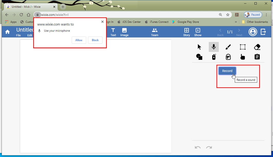Go to Next page
273x157 pixels.
[239, 32]
